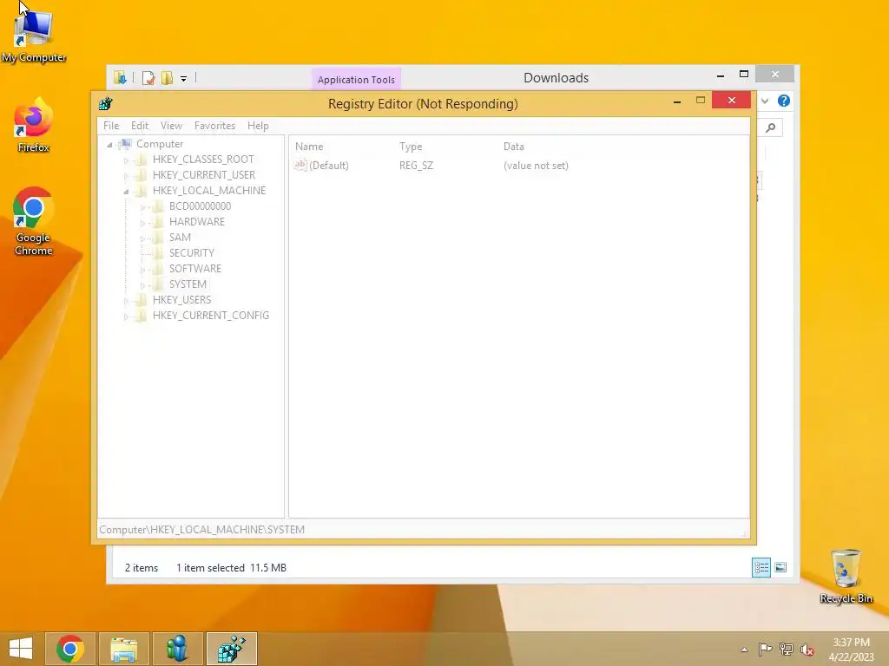889x666 pixels.
Task: Click the status bar path Computer\HKEY_LOCAL_MACHINE\SYSTEM
Action: click(201, 530)
